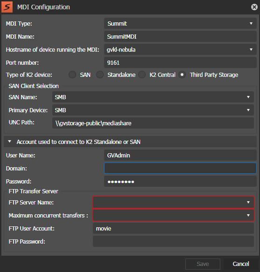Screen dimensions: 260x272
Task: Select the K2 Central radio button
Action: pos(142,75)
